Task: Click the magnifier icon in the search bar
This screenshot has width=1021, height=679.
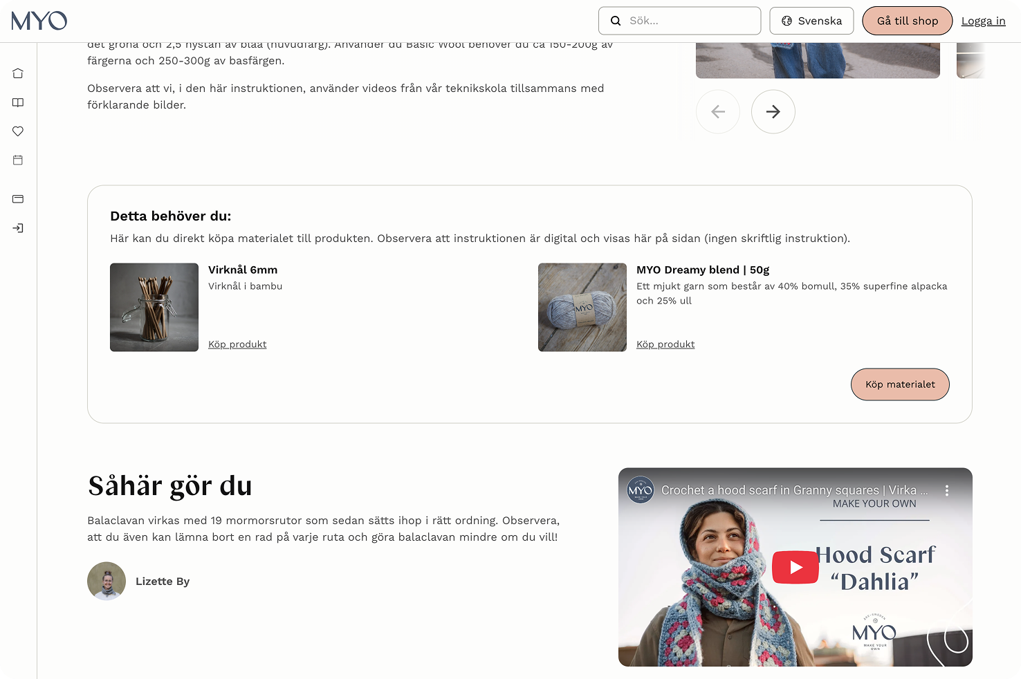Action: [615, 21]
